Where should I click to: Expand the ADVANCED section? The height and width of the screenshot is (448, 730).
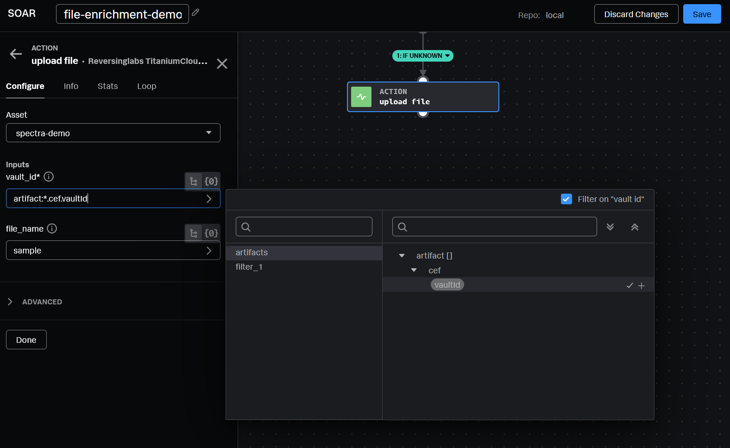coord(35,302)
